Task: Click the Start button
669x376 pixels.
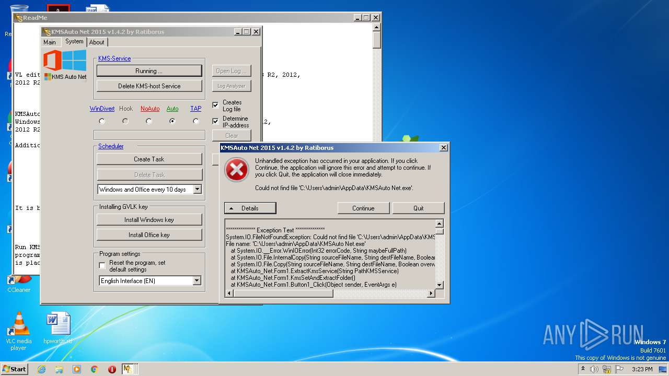Action: point(14,369)
